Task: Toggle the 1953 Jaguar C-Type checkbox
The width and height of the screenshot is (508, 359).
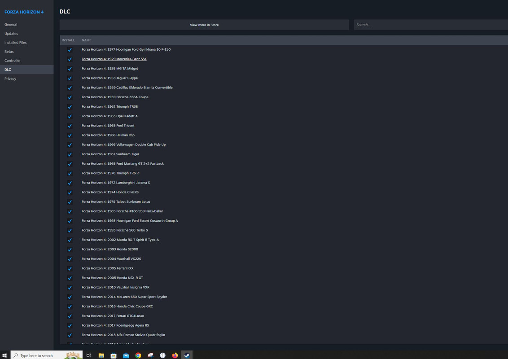Action: 70,79
